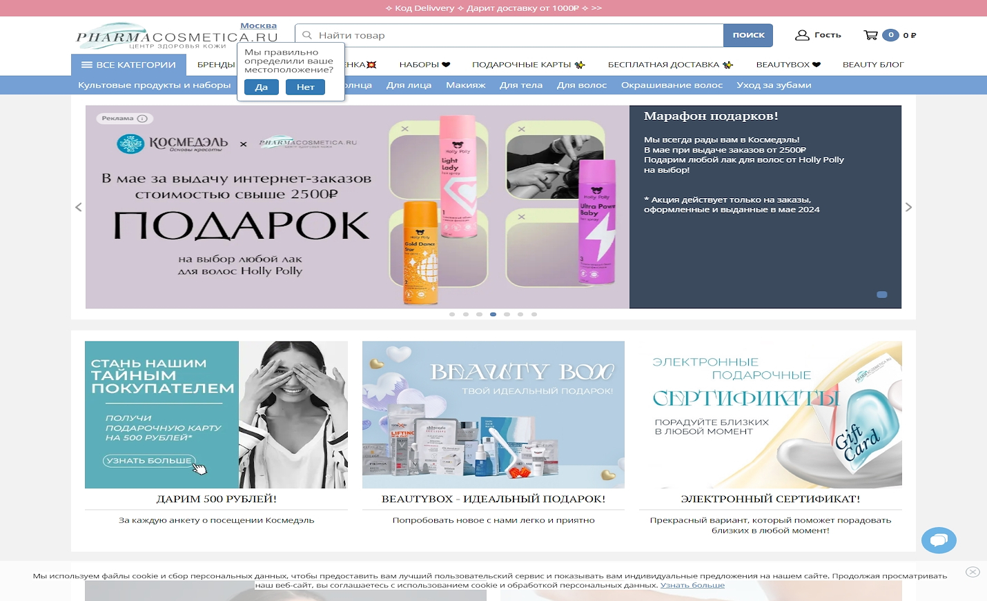The width and height of the screenshot is (987, 601).
Task: Click the hamburger icon in Все категории
Action: 87,65
